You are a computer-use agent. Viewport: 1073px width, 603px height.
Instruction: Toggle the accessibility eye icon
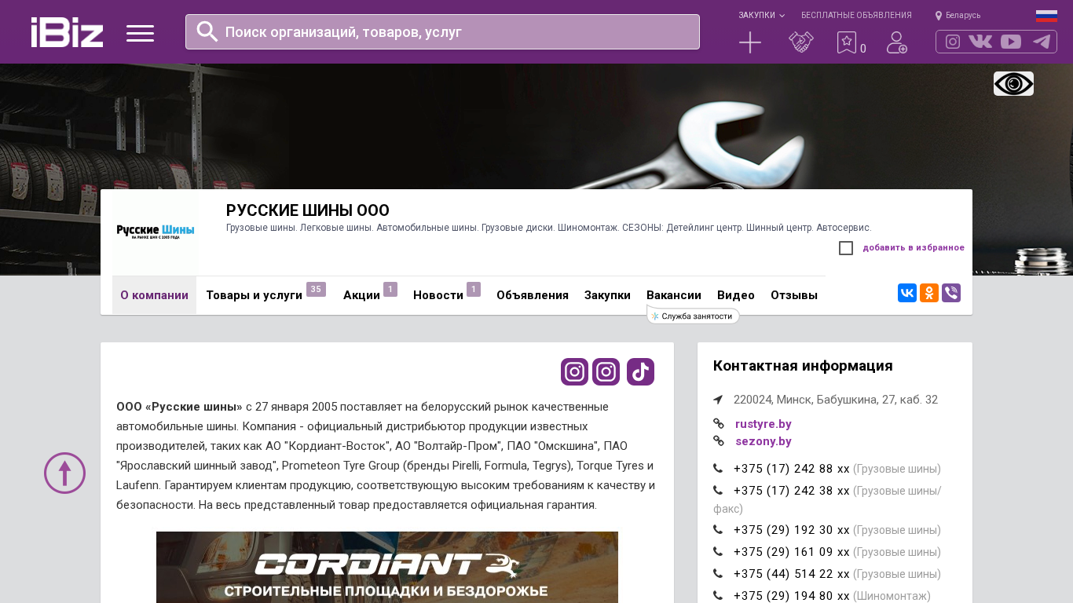tap(1013, 83)
